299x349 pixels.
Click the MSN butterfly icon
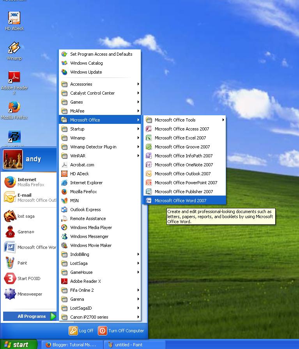tap(64, 201)
